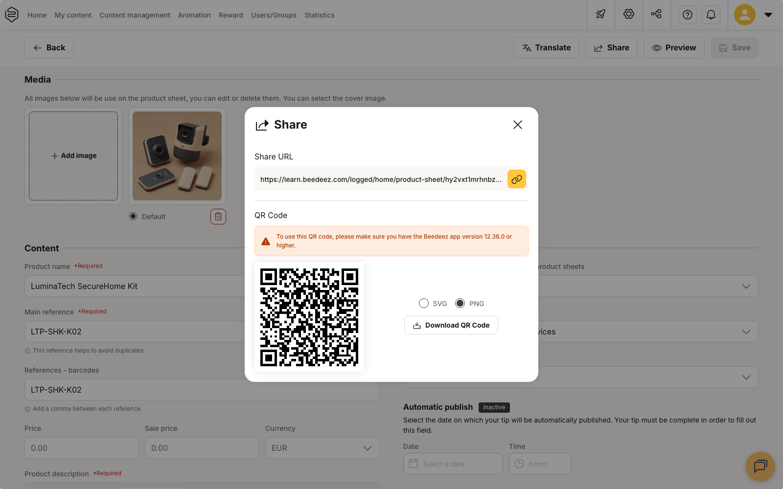Open the chat support bubble
The height and width of the screenshot is (489, 783).
coord(760,466)
